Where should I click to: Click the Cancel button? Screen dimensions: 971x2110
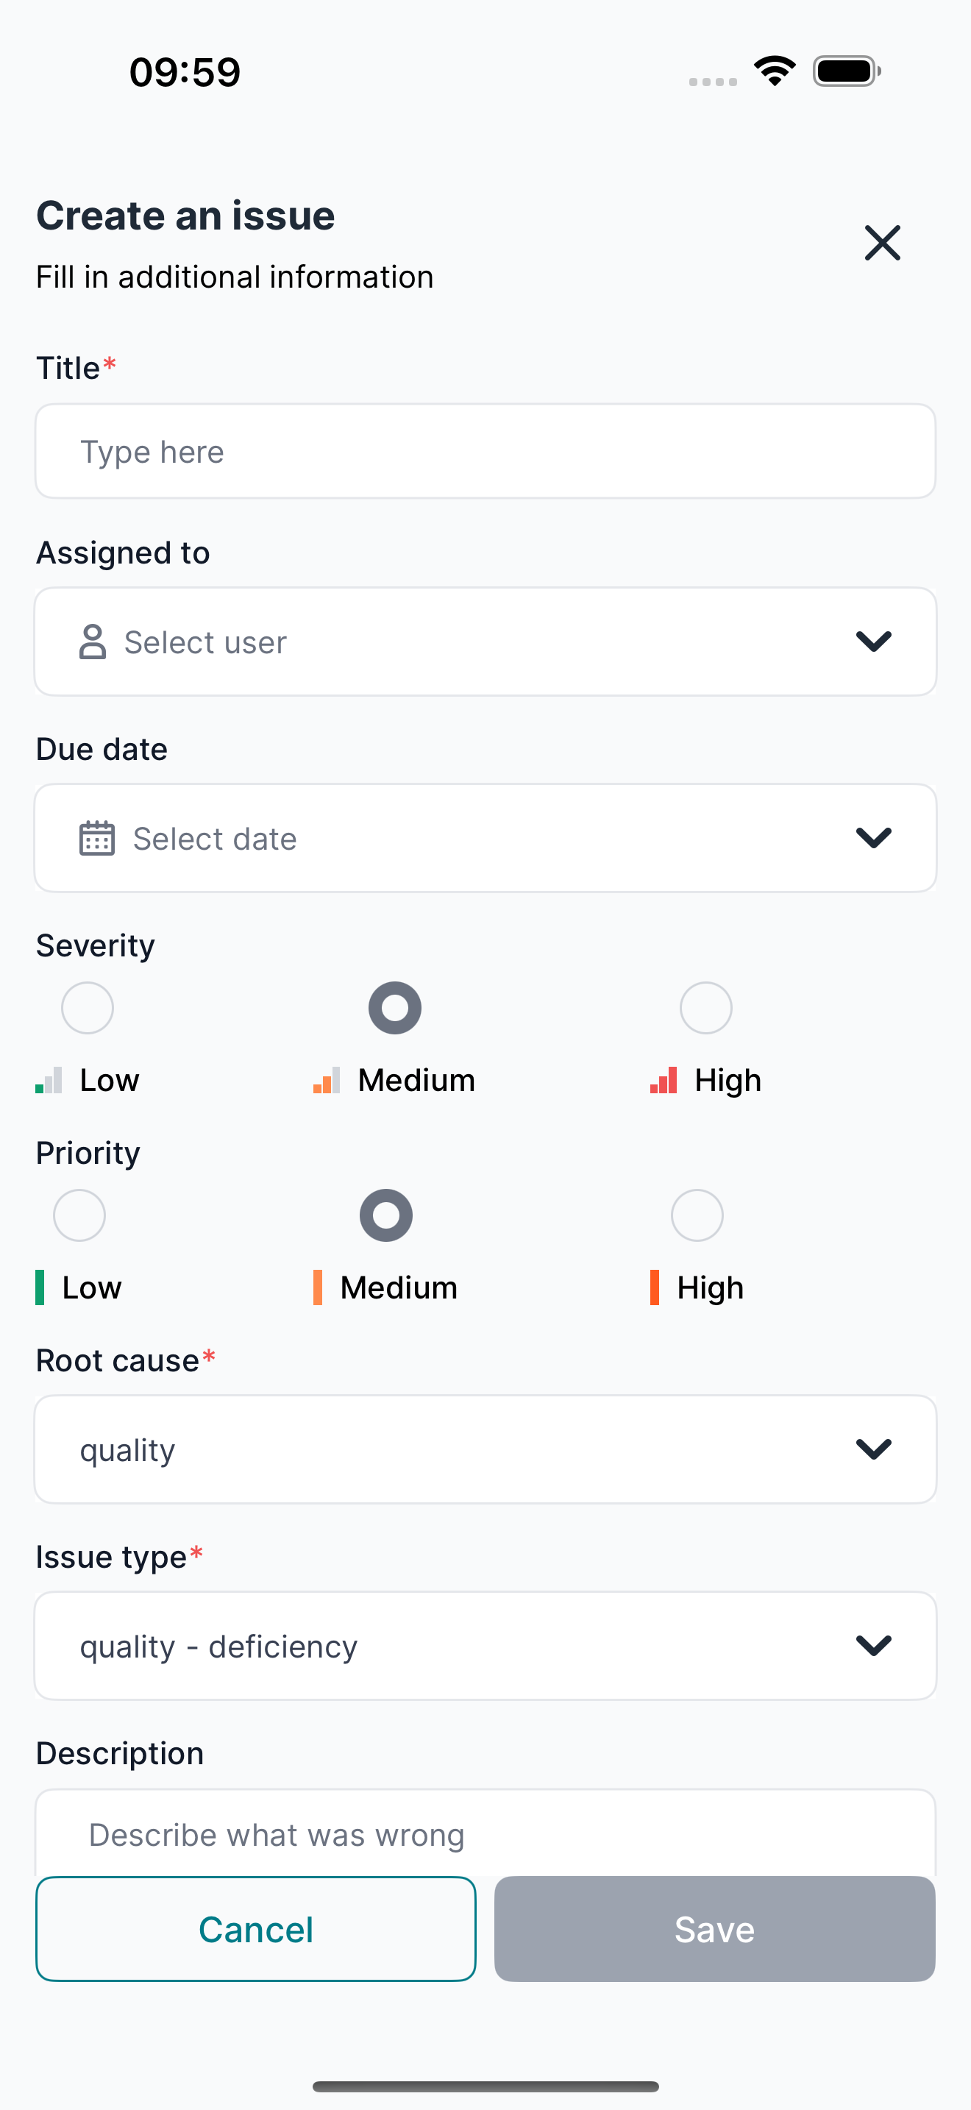(255, 1929)
